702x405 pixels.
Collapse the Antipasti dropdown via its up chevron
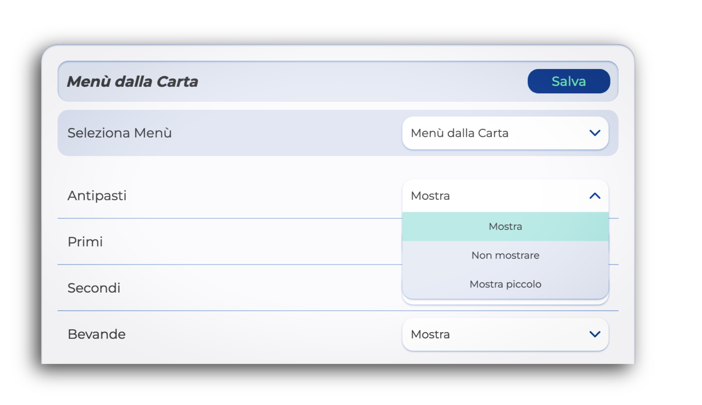click(595, 196)
